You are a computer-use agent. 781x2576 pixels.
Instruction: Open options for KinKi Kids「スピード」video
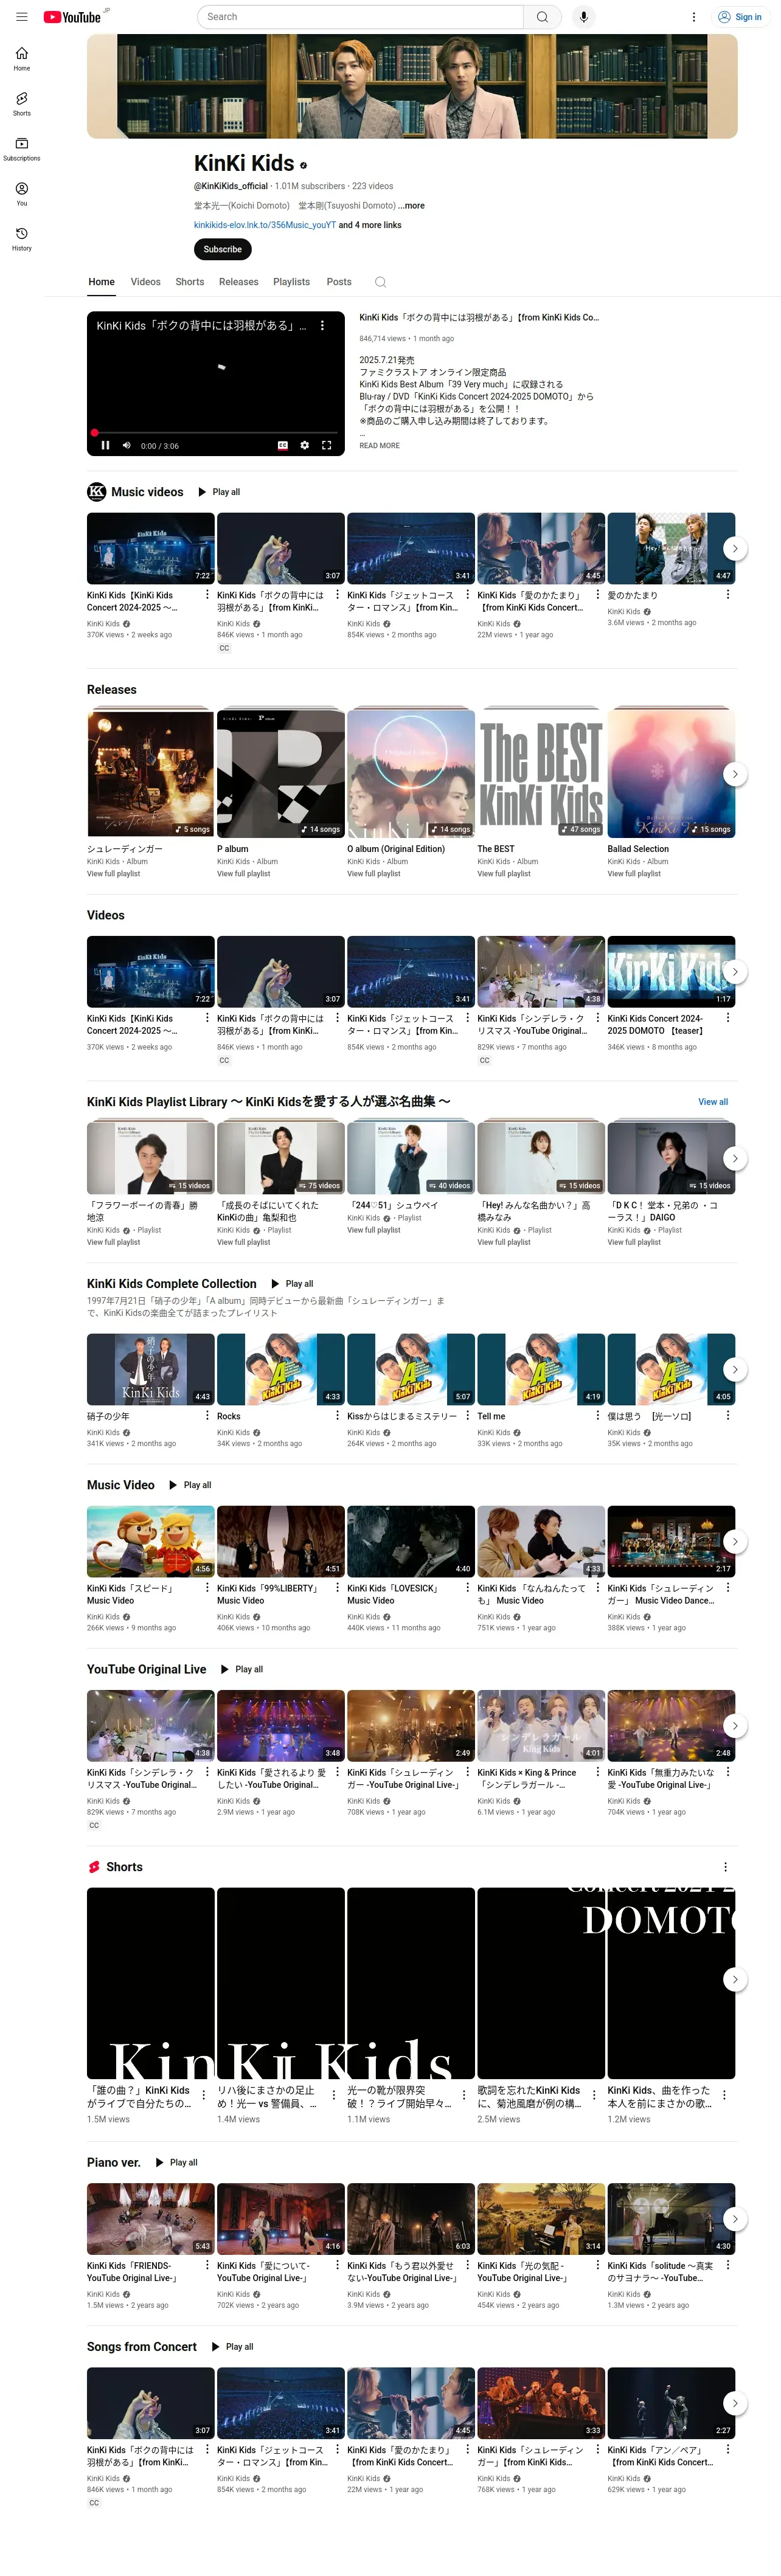pyautogui.click(x=207, y=1587)
